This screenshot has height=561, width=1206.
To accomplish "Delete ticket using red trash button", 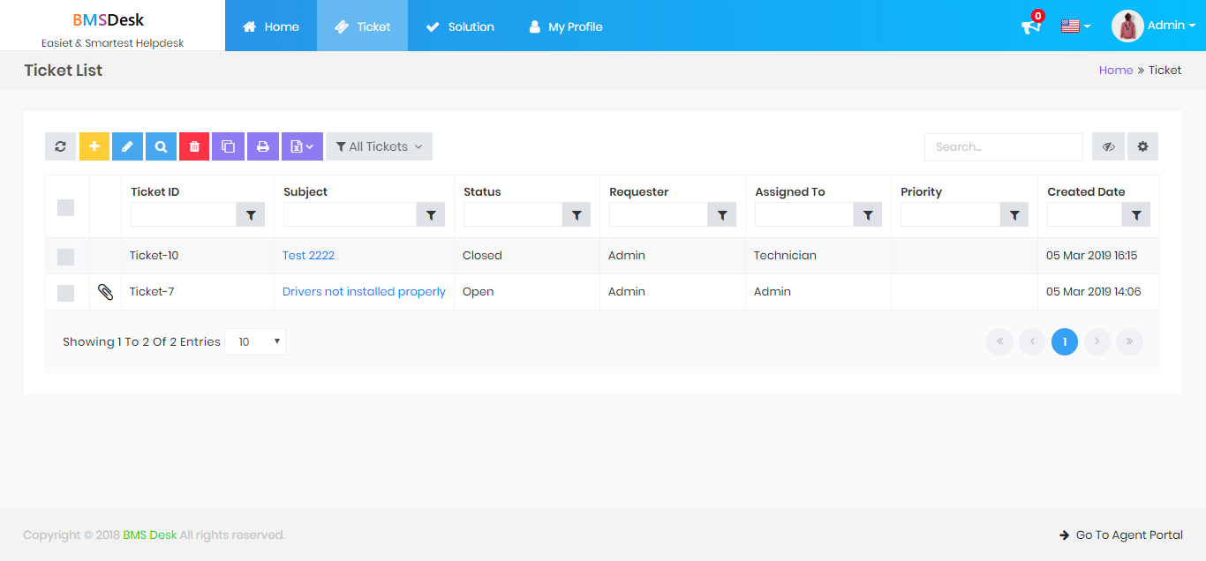I will 194,146.
